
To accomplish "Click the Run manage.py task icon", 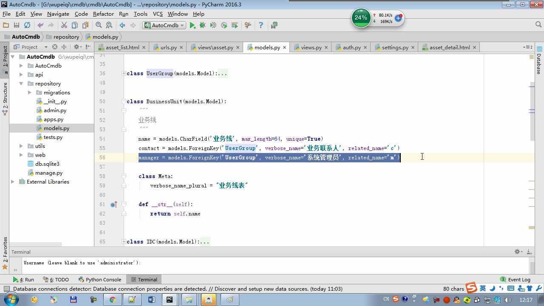I will pos(235,25).
